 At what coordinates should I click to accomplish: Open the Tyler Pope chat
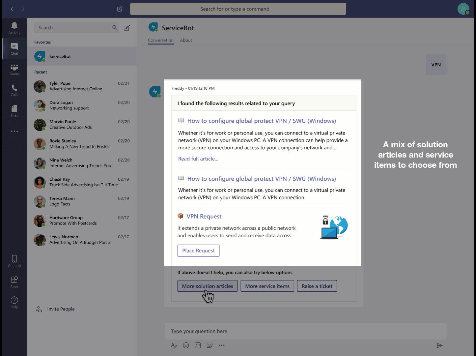82,86
